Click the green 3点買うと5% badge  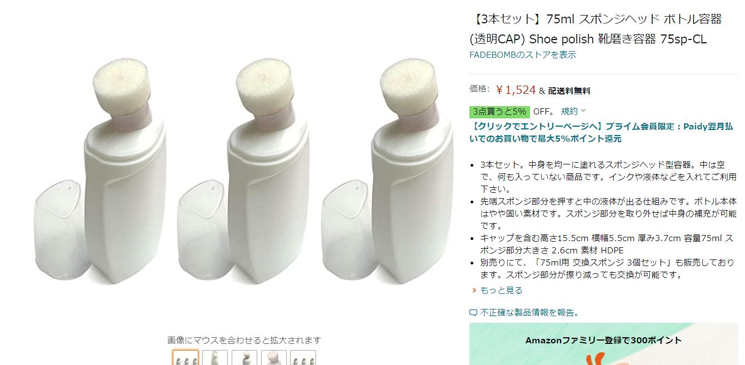[499, 111]
